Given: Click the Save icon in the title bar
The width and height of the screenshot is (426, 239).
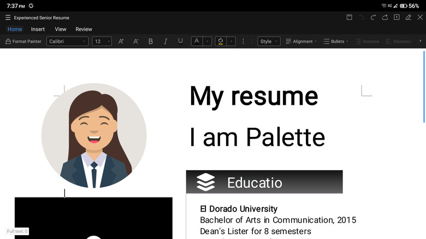Looking at the screenshot, I should 349,17.
